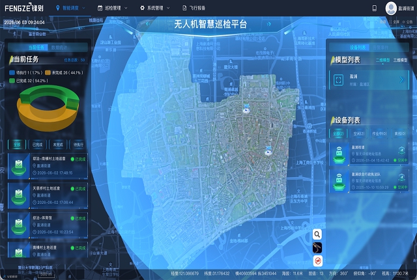Expand the 盈浦 model with the chevron
This screenshot has height=280, width=417.
point(401,80)
